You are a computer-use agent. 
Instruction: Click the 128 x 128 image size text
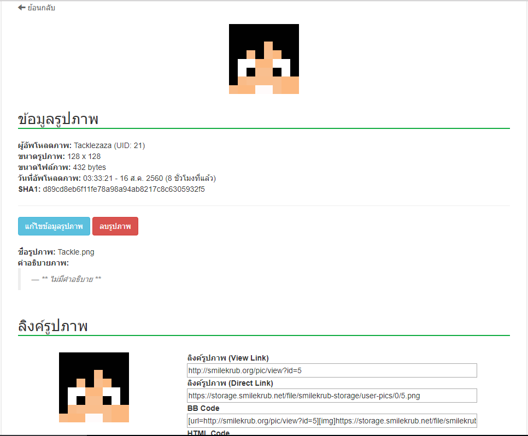pos(87,156)
